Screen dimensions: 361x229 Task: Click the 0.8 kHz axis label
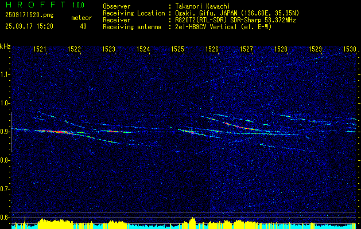click(x=5, y=160)
